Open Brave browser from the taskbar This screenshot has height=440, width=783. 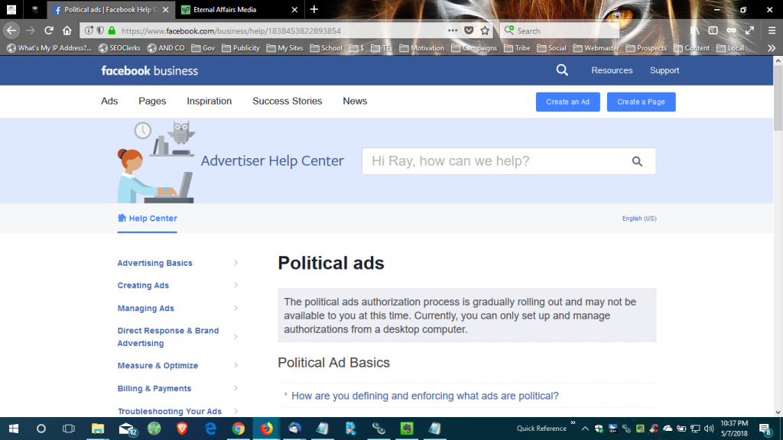click(182, 429)
